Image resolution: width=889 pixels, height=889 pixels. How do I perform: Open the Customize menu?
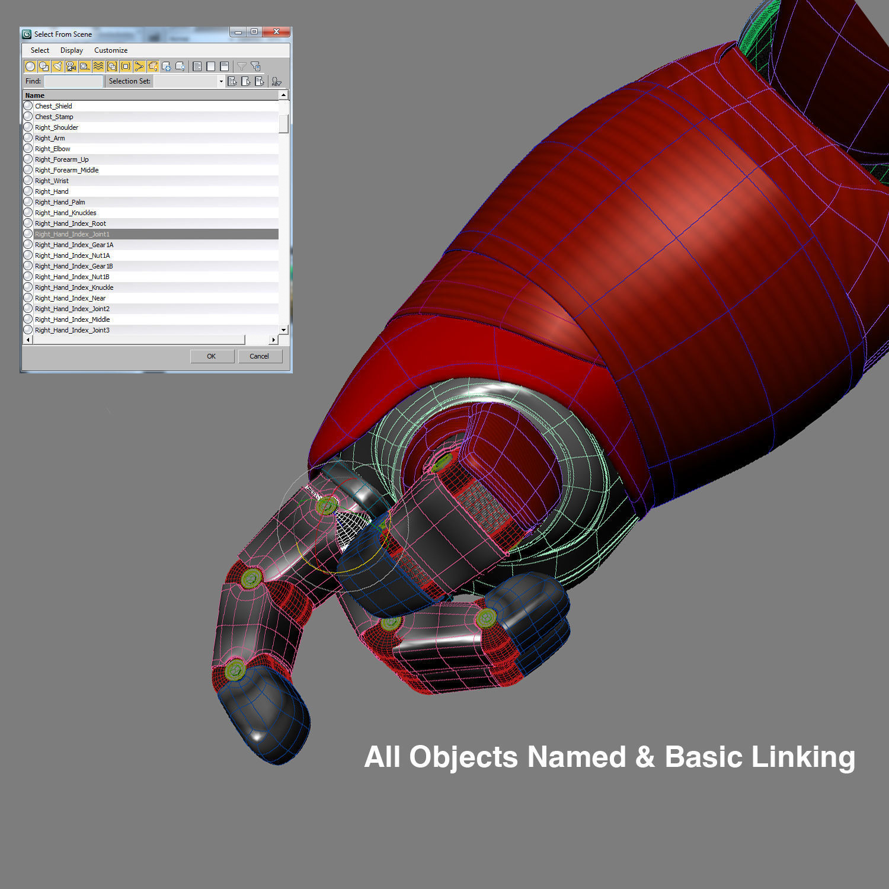pos(111,50)
